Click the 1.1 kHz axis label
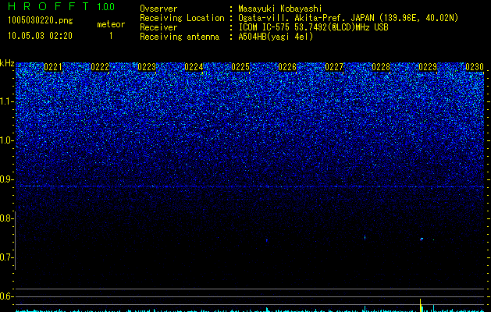491x312 pixels. pos(5,101)
